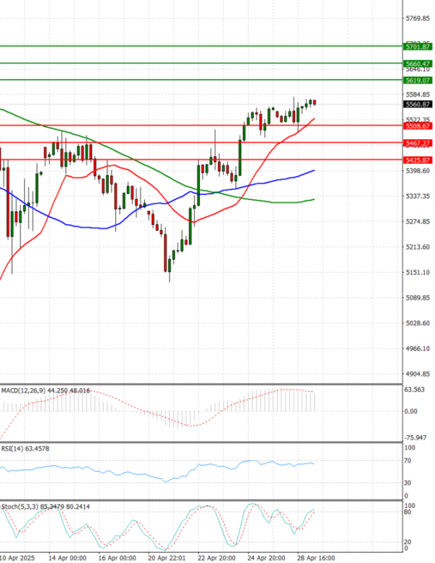Select the 5425.87 red support level label
This screenshot has height=563, width=435.
click(420, 160)
